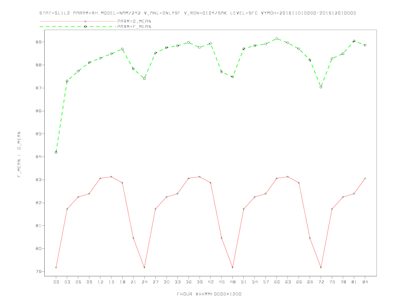Click x-axis tick label 84
This screenshot has height=307, width=398.
pos(365,282)
